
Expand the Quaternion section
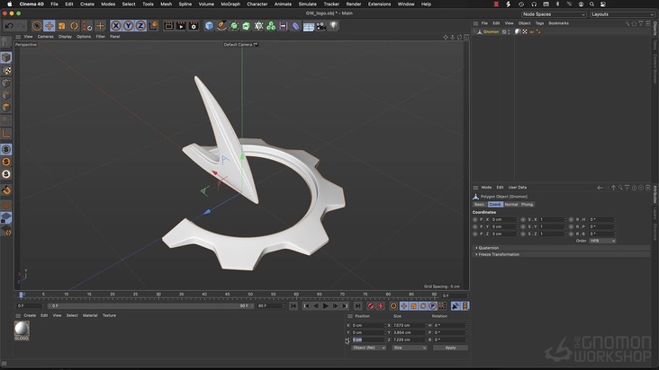[x=561, y=248]
